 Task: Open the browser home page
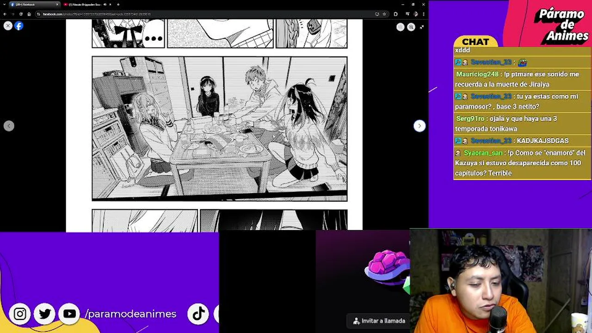[29, 14]
